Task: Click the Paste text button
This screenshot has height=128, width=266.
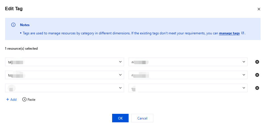Action: tap(31, 100)
